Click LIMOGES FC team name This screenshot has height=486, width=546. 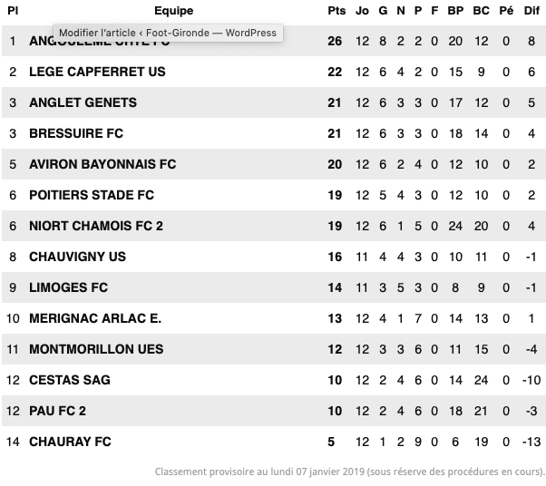click(69, 287)
